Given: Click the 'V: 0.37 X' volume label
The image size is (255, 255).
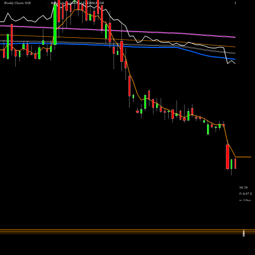Looking at the screenshot, I should click(x=245, y=194).
